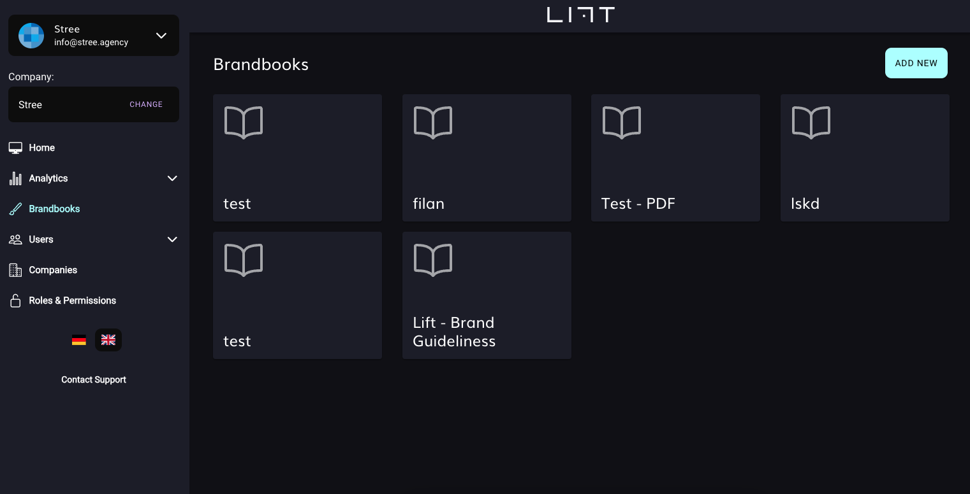Click the Companies building icon

(x=15, y=270)
